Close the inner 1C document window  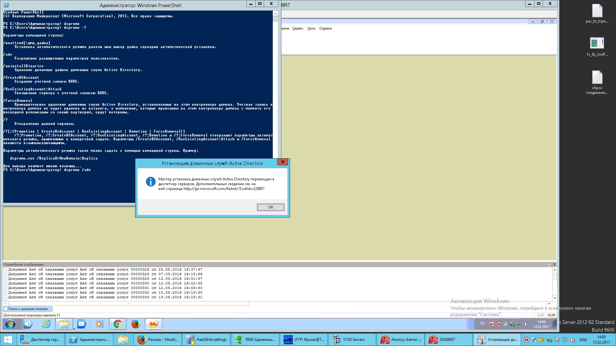[552, 21]
